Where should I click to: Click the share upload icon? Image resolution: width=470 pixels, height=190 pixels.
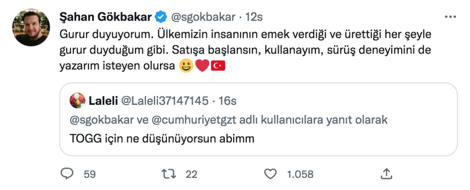[386, 174]
